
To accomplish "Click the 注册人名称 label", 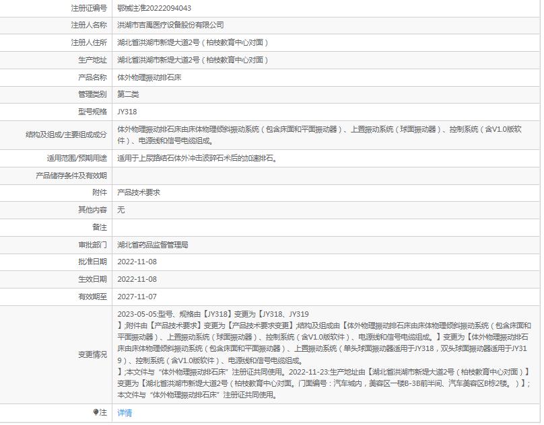I will click(89, 25).
